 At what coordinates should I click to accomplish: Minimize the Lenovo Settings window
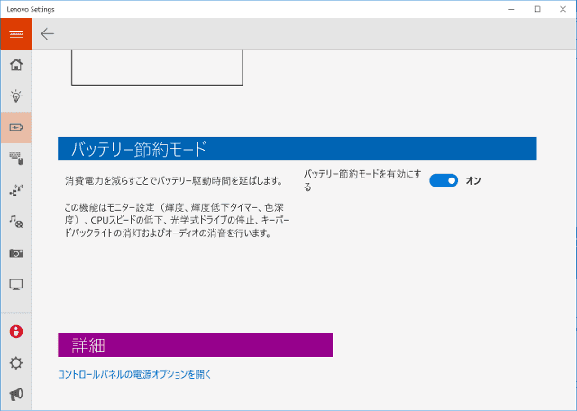(511, 9)
